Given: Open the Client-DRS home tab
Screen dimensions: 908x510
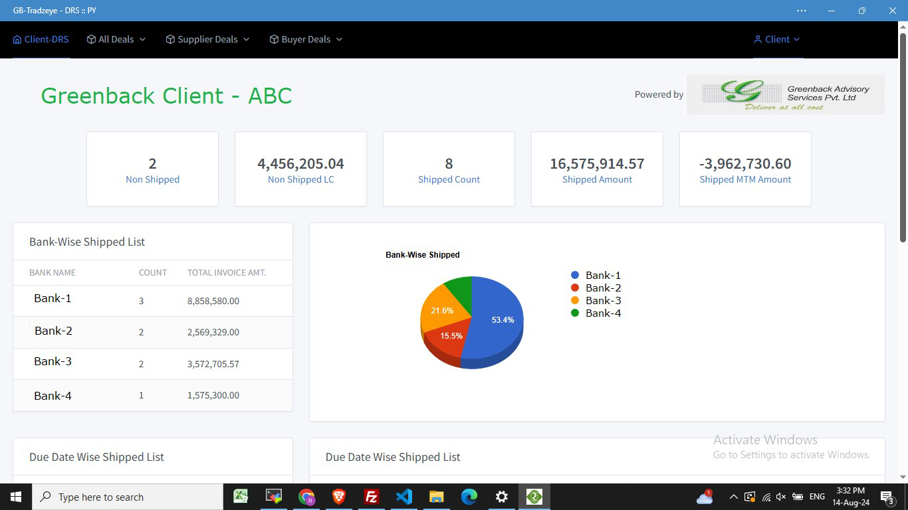Looking at the screenshot, I should tap(41, 39).
